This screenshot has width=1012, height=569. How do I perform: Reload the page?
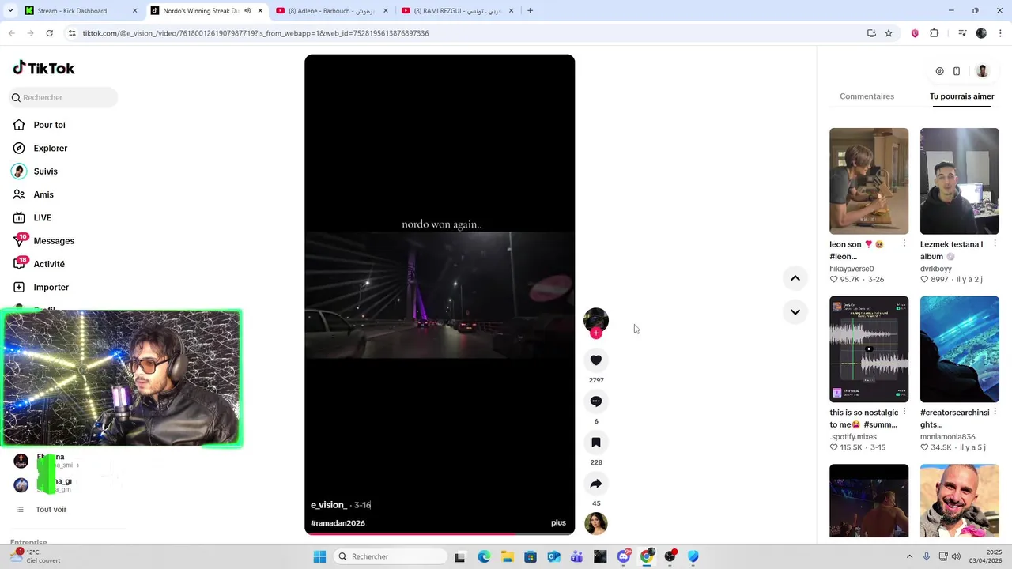click(x=49, y=33)
